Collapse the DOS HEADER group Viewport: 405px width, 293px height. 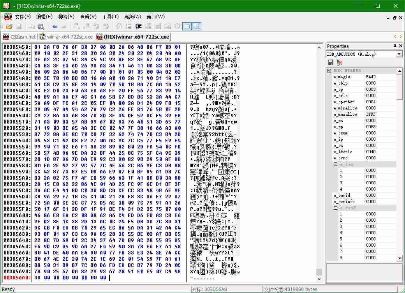click(x=329, y=71)
